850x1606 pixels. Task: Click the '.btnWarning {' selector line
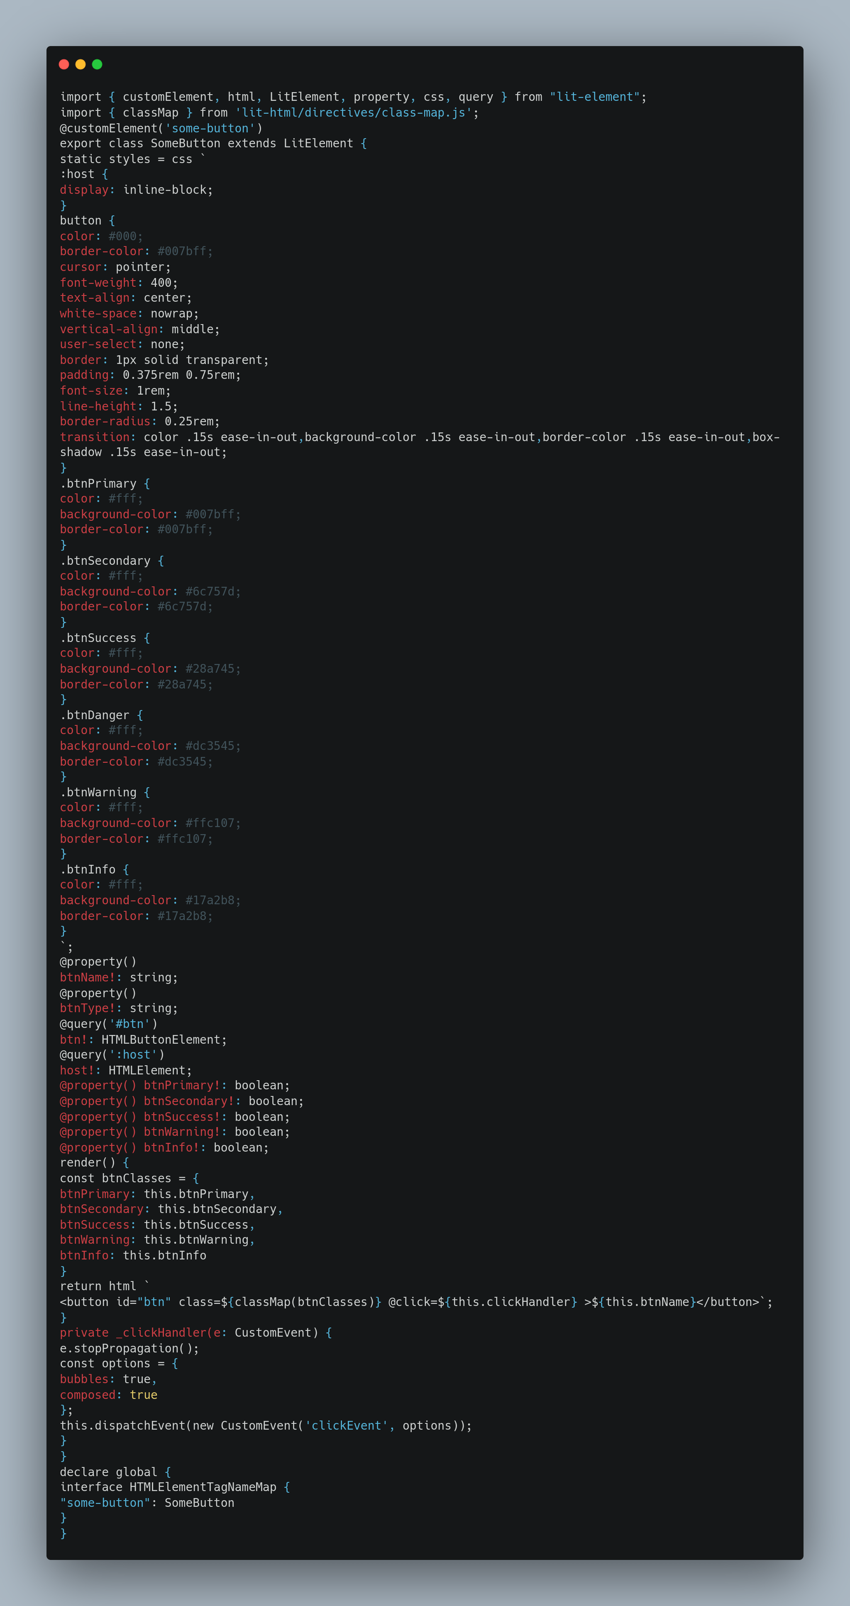105,792
